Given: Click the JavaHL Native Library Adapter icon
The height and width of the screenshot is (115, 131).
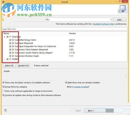Looking at the screenshot, I should (13, 53).
